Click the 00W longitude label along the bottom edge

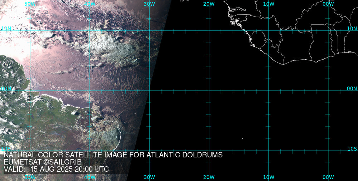(x=329, y=177)
